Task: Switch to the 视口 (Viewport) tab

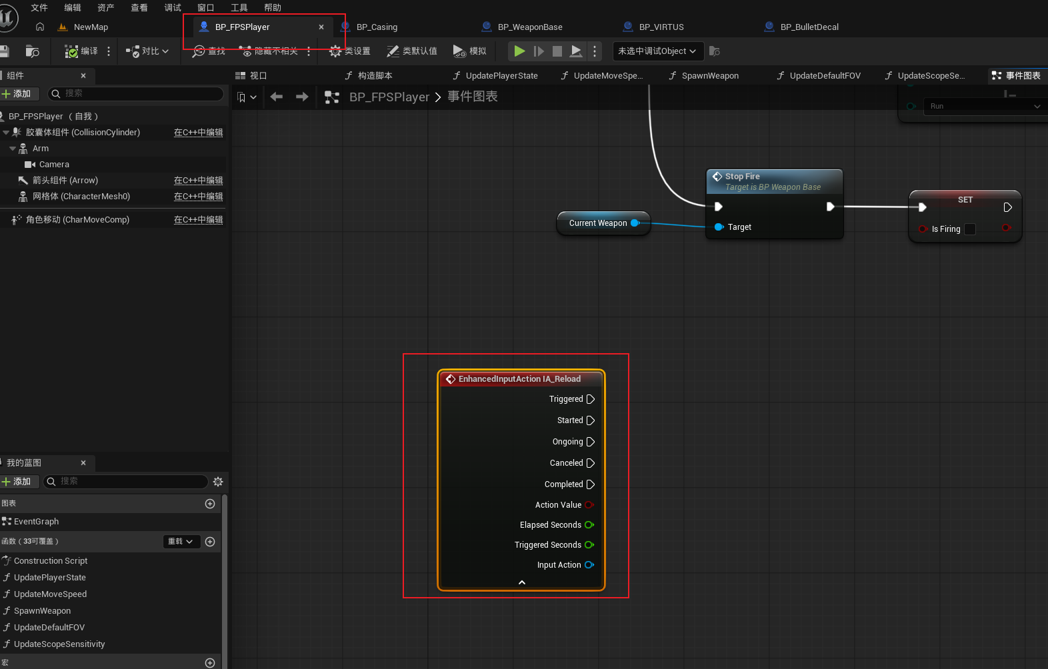Action: coord(251,76)
